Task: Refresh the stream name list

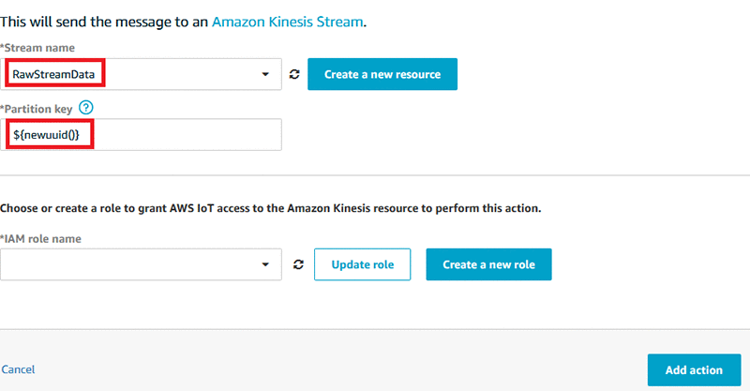Action: point(296,75)
